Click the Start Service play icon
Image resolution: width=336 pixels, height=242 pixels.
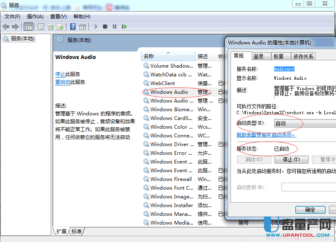pyautogui.click(x=96, y=27)
